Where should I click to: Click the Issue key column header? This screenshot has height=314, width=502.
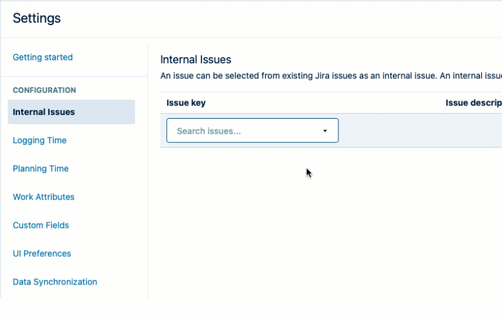point(186,103)
